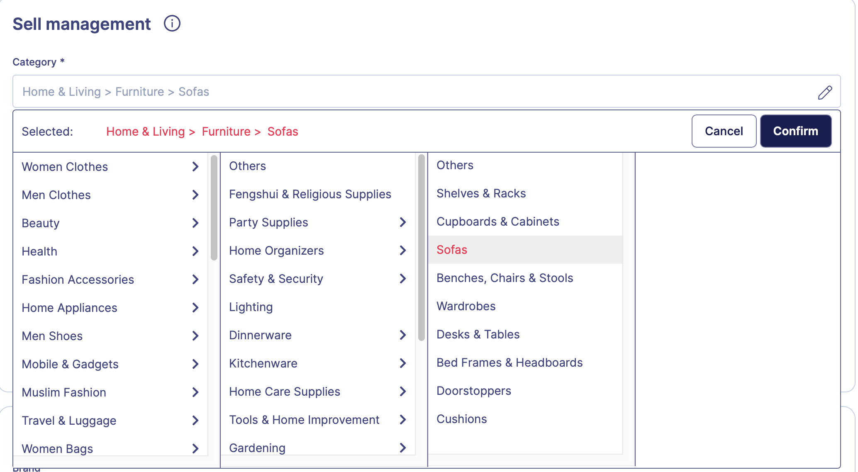Pick Benches, Chairs & Stools item
Viewport: 858px width, 472px height.
point(505,278)
